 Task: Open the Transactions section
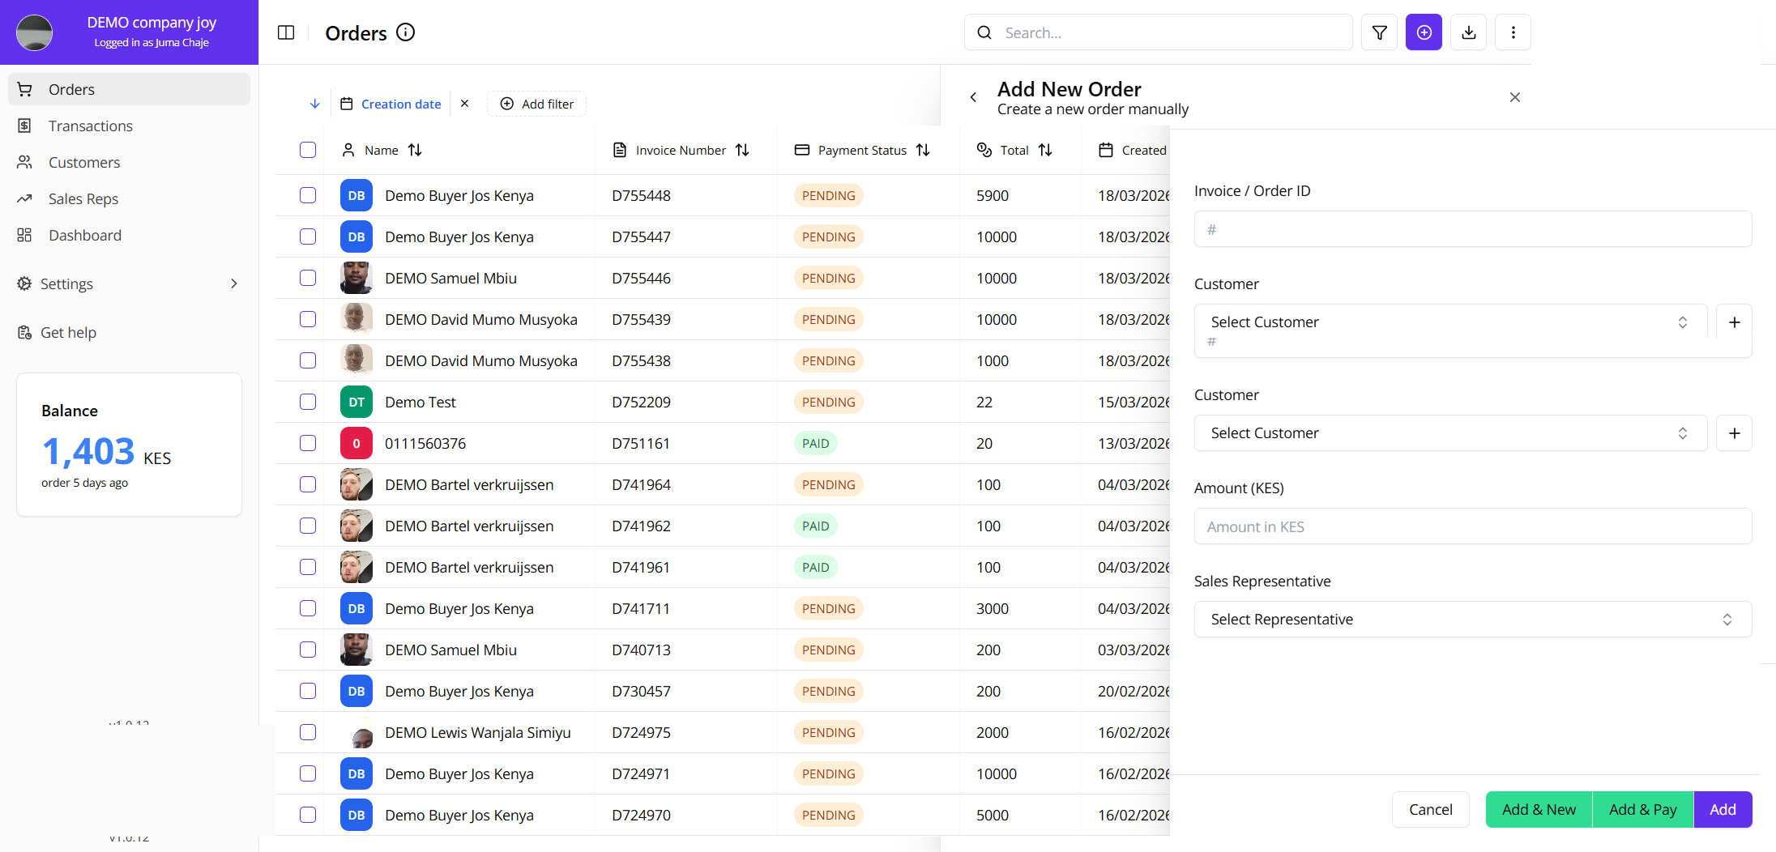coord(90,126)
